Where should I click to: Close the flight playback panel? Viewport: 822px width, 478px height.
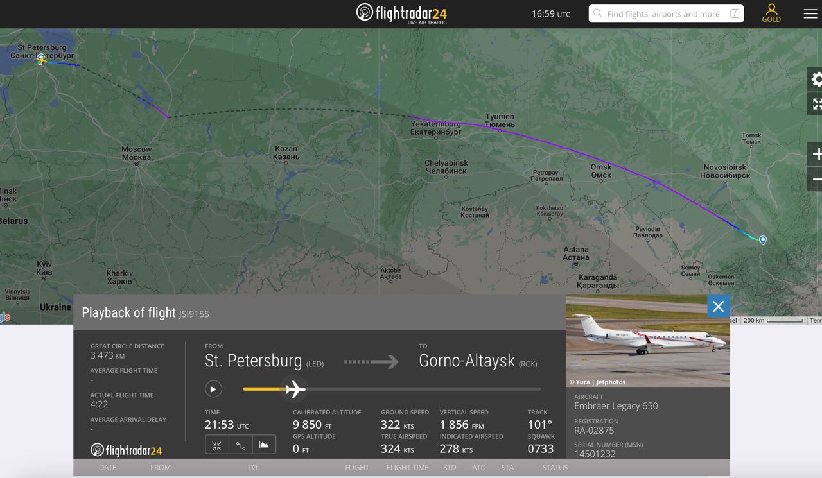point(718,306)
